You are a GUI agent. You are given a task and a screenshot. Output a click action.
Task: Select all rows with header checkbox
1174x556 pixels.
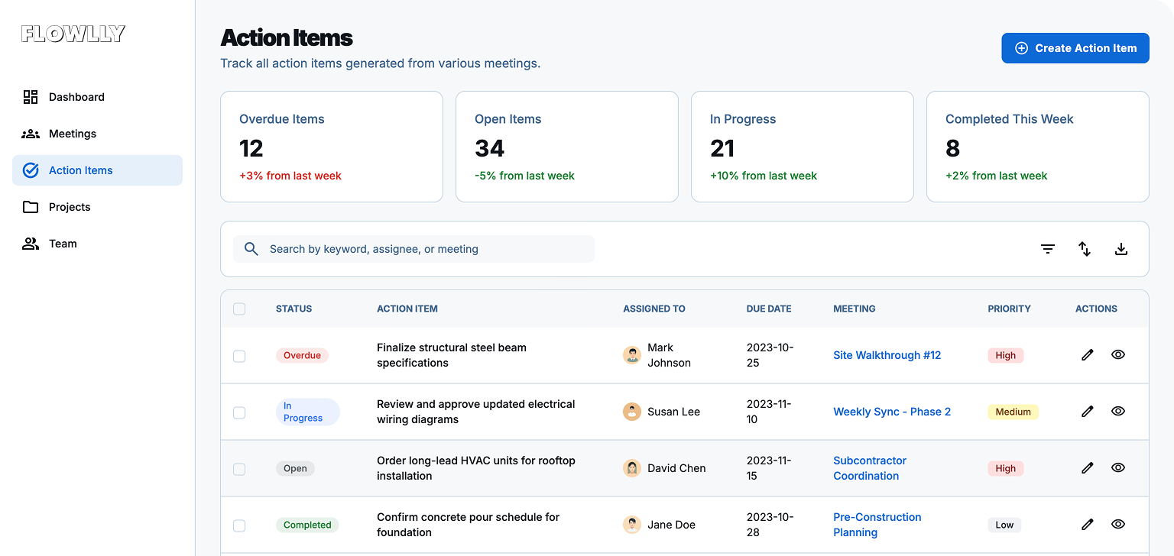[239, 309]
